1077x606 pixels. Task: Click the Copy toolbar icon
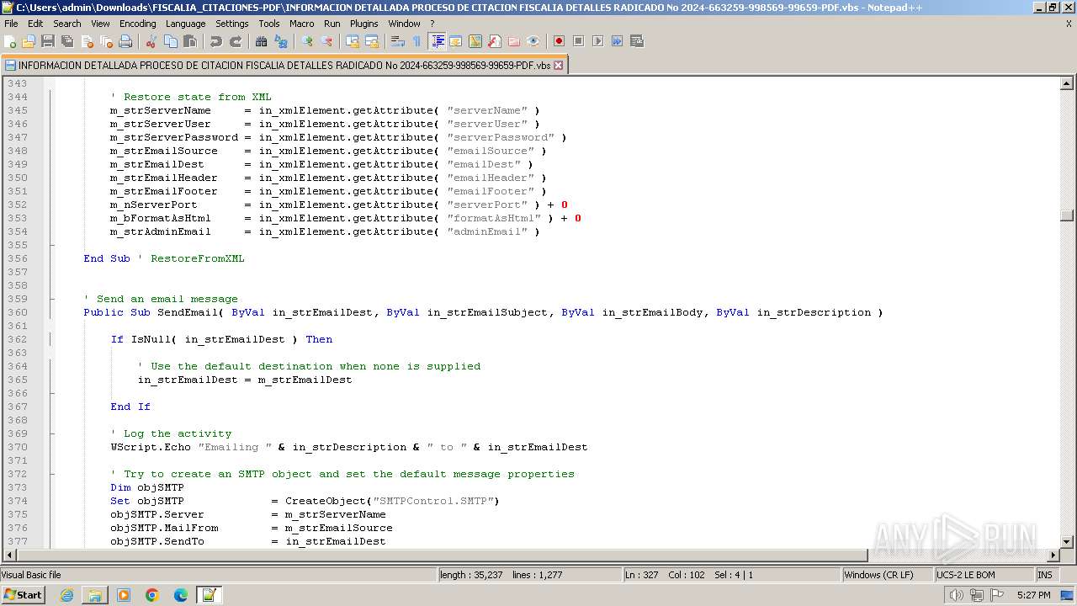[171, 41]
